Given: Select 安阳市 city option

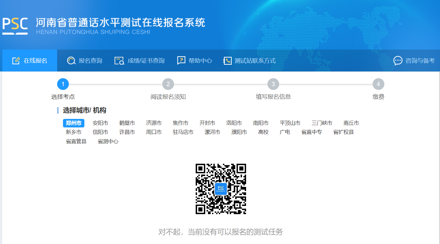Looking at the screenshot, I should 100,123.
